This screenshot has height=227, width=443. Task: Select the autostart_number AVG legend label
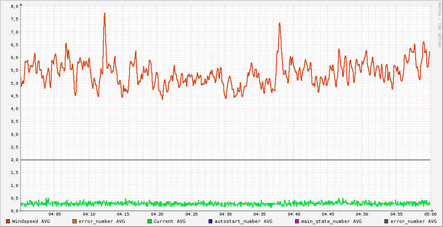[243, 221]
